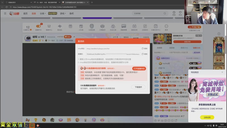The image size is (227, 128).
Task: Click the trophy icon below the player
Action: click(36, 120)
